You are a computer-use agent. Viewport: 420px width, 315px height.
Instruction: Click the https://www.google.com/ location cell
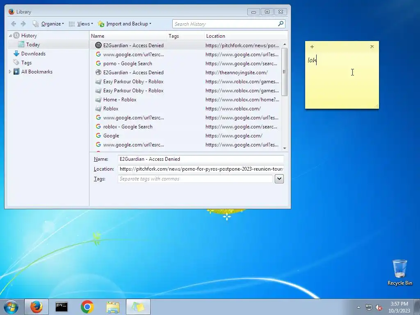234,135
